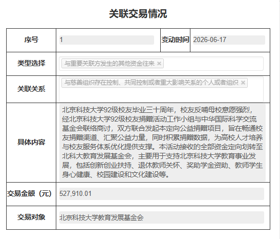Select the 与慈善组织存在控制 relationship tag text

tap(151, 83)
